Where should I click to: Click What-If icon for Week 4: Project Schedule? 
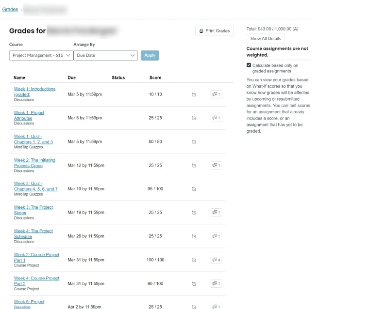(194, 236)
